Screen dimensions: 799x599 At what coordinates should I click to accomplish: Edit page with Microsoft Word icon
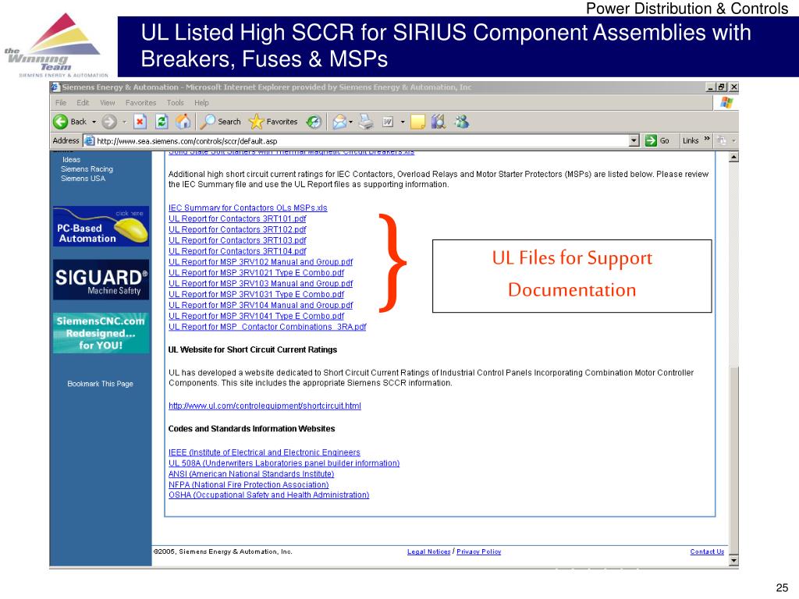pos(388,122)
